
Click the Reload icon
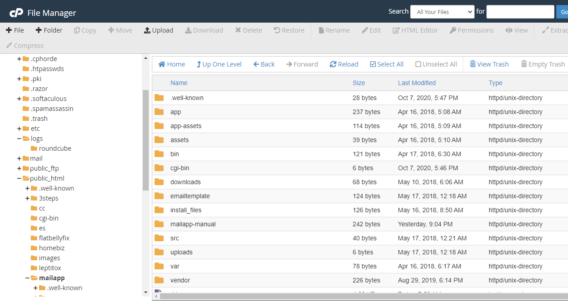click(x=333, y=64)
